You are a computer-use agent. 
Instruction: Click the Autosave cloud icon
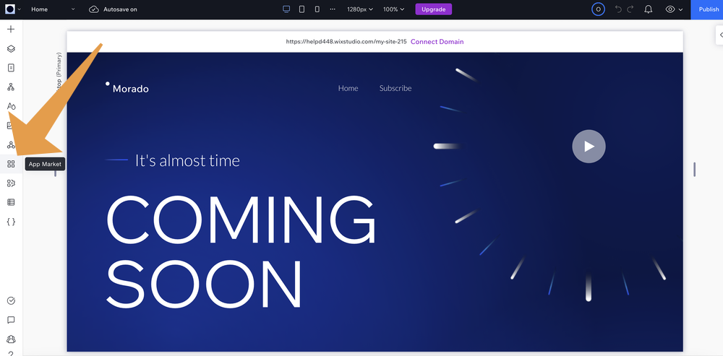(94, 9)
